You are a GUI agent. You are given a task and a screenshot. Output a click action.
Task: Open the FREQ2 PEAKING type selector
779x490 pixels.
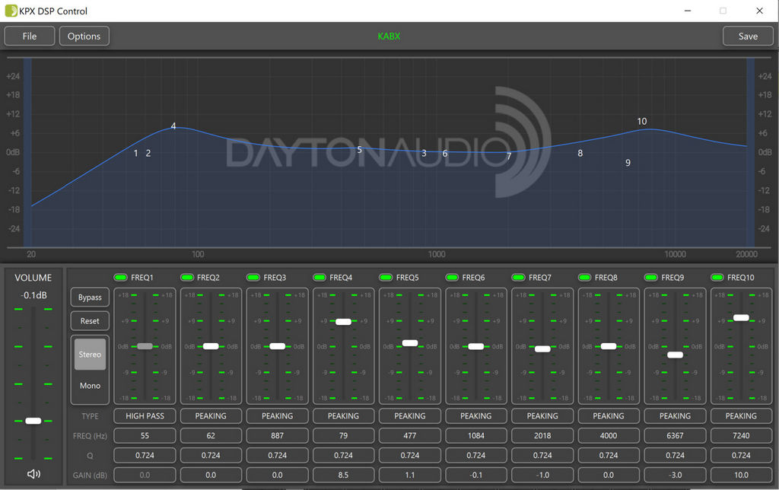[211, 416]
